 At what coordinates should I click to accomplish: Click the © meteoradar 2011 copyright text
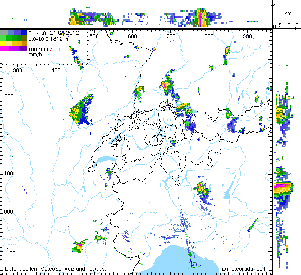click(245, 269)
